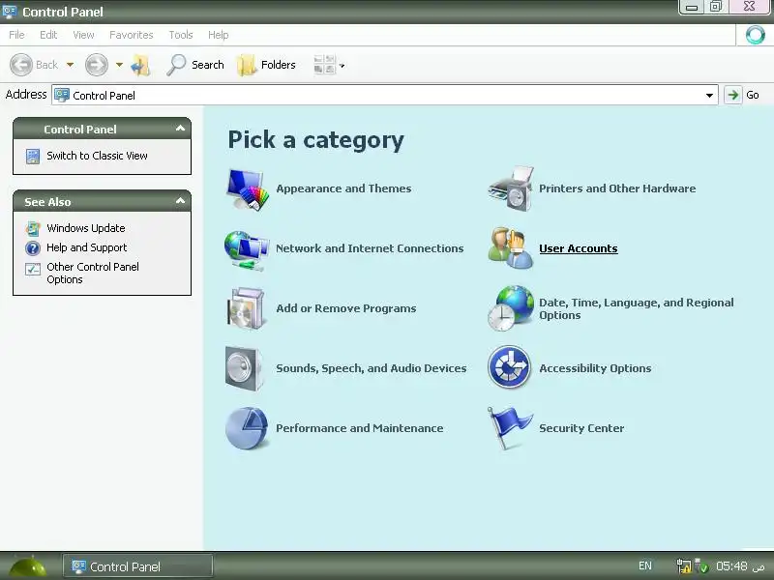This screenshot has width=774, height=580.
Task: Click the Performance and Maintenance text link
Action: click(359, 428)
